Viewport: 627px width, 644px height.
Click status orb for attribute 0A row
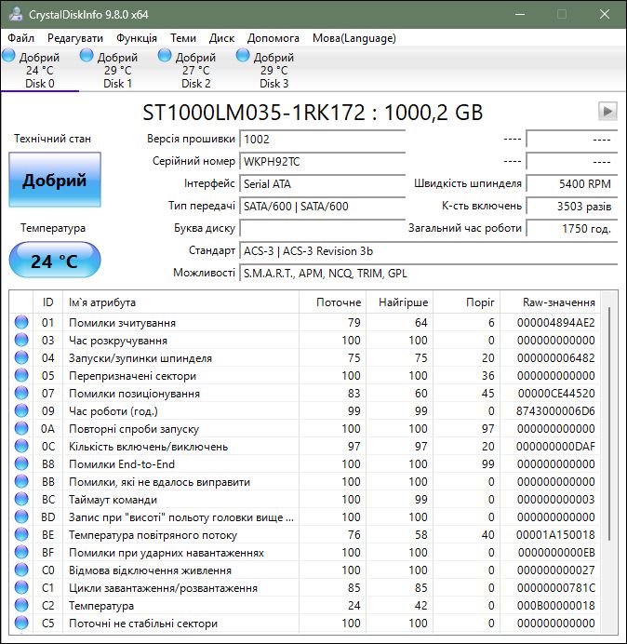click(21, 428)
